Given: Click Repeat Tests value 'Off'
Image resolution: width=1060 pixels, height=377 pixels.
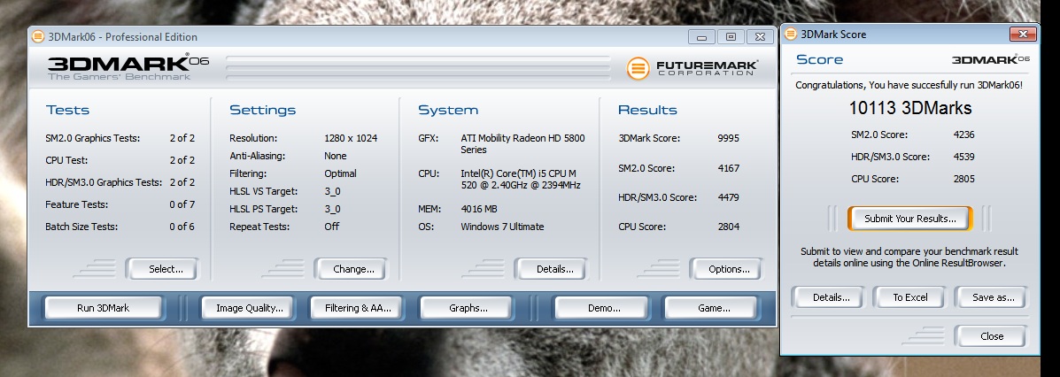Looking at the screenshot, I should (332, 227).
